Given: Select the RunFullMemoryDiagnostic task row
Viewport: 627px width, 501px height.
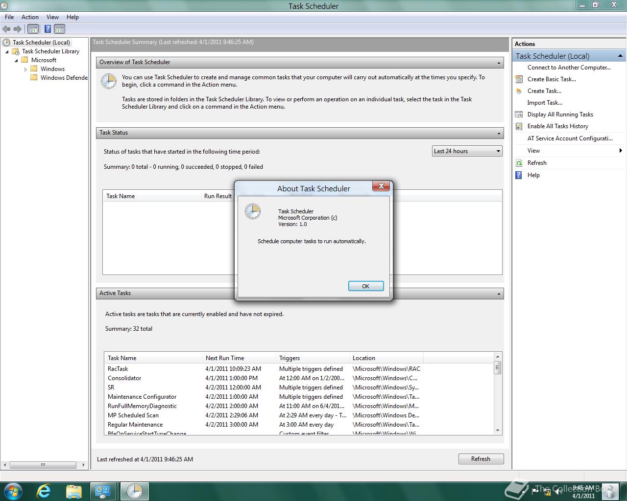Looking at the screenshot, I should click(x=299, y=406).
